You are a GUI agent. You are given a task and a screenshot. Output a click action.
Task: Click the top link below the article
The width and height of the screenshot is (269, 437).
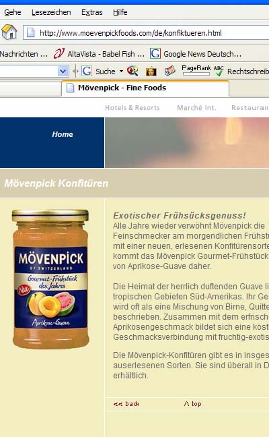pyautogui.click(x=192, y=404)
